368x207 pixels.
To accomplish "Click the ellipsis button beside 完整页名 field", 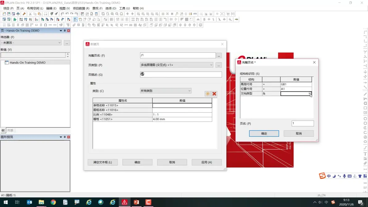I will (x=219, y=56).
